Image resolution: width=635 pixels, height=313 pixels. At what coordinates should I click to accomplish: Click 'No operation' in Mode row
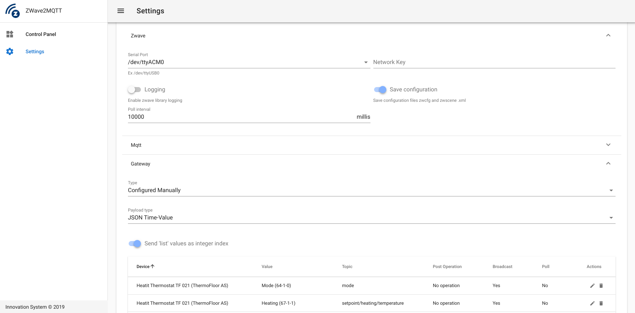pos(446,286)
